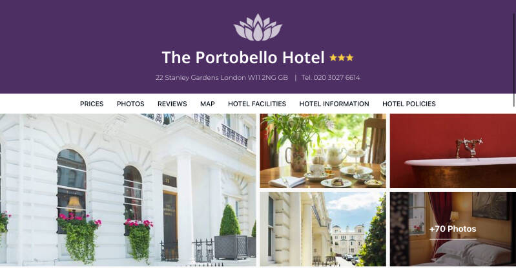Open the street view column photo
The height and width of the screenshot is (268, 516).
click(x=323, y=229)
